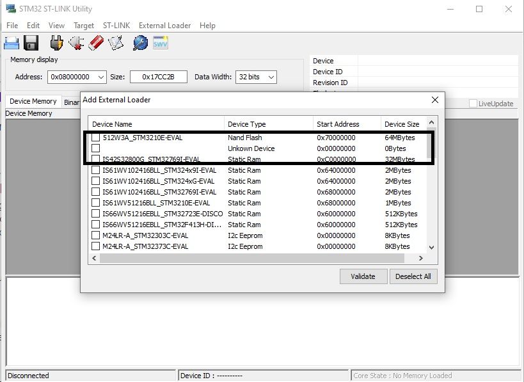
Task: Connect to target using the plug icon
Action: [56, 43]
